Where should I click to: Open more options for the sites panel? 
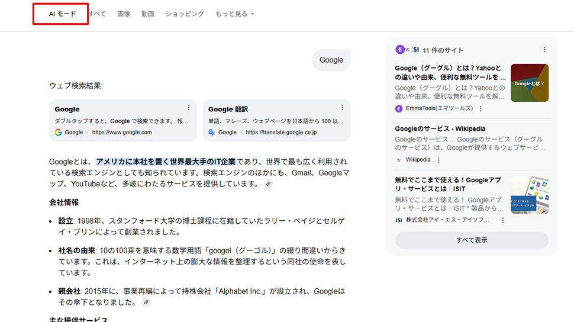coord(544,50)
